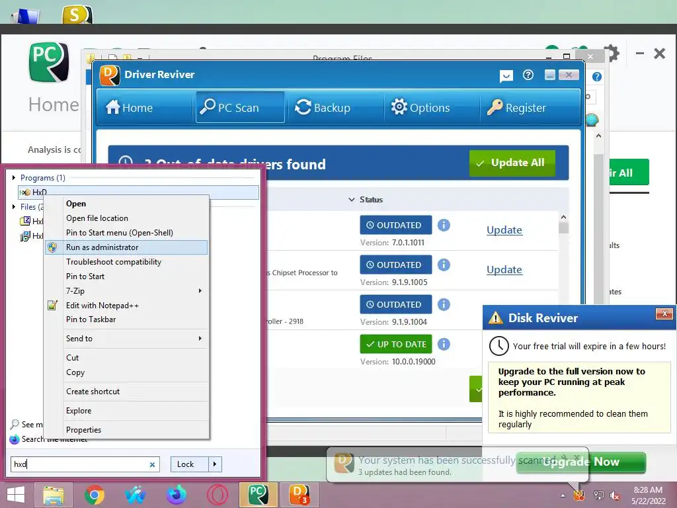Select Copy in the context menu
The width and height of the screenshot is (677, 508).
pos(126,372)
